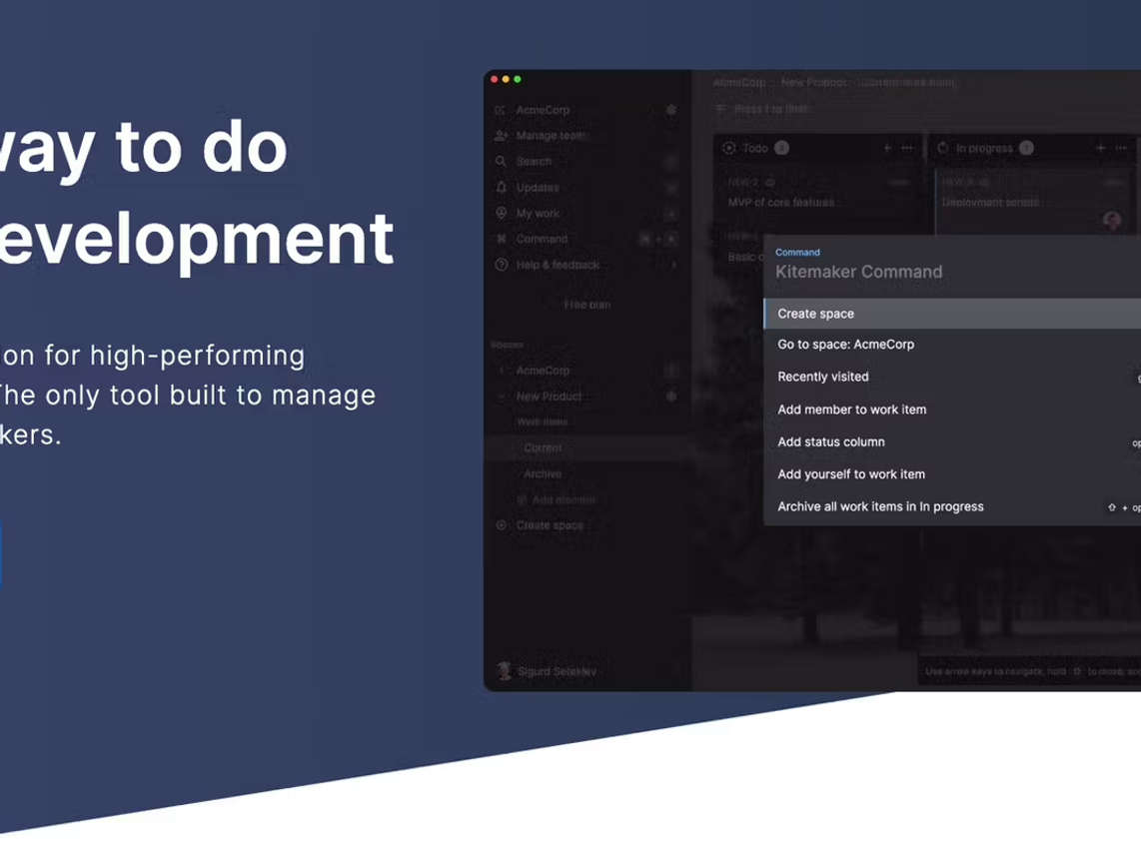
Task: Click the In progress column title
Action: pyautogui.click(x=984, y=148)
